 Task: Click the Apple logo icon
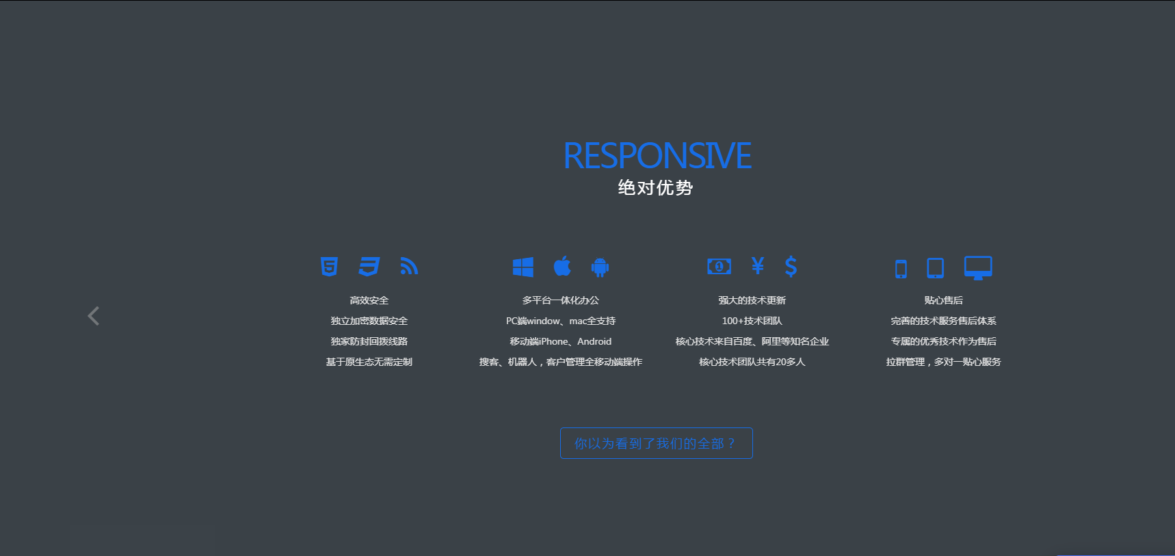point(562,266)
